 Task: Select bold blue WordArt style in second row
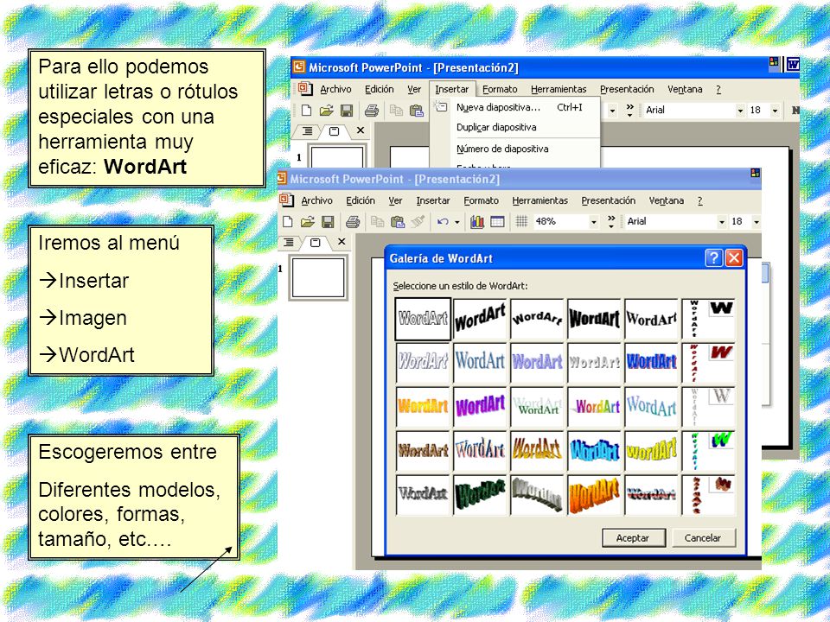tap(651, 362)
